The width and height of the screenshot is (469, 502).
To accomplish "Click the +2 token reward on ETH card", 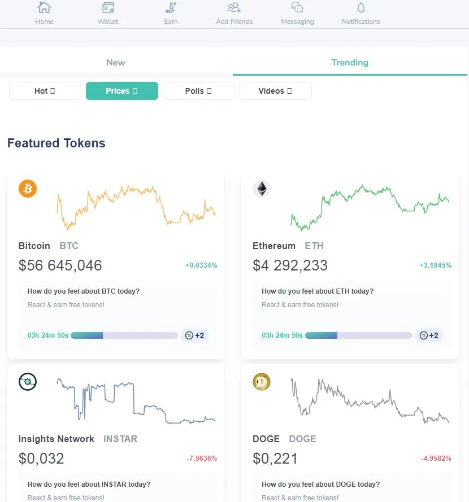I will click(x=429, y=335).
